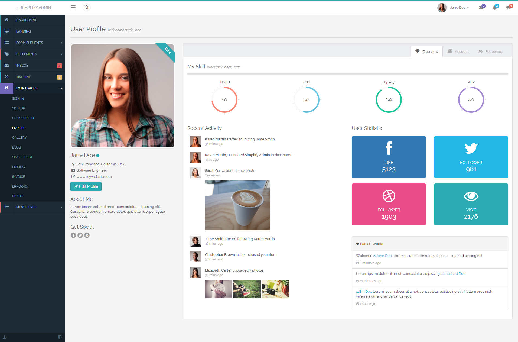Click the Timeline yellow 7 badge
Viewport: 518px width, 342px height.
click(x=59, y=77)
